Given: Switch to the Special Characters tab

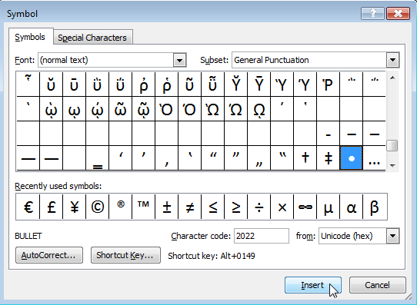Looking at the screenshot, I should (92, 38).
